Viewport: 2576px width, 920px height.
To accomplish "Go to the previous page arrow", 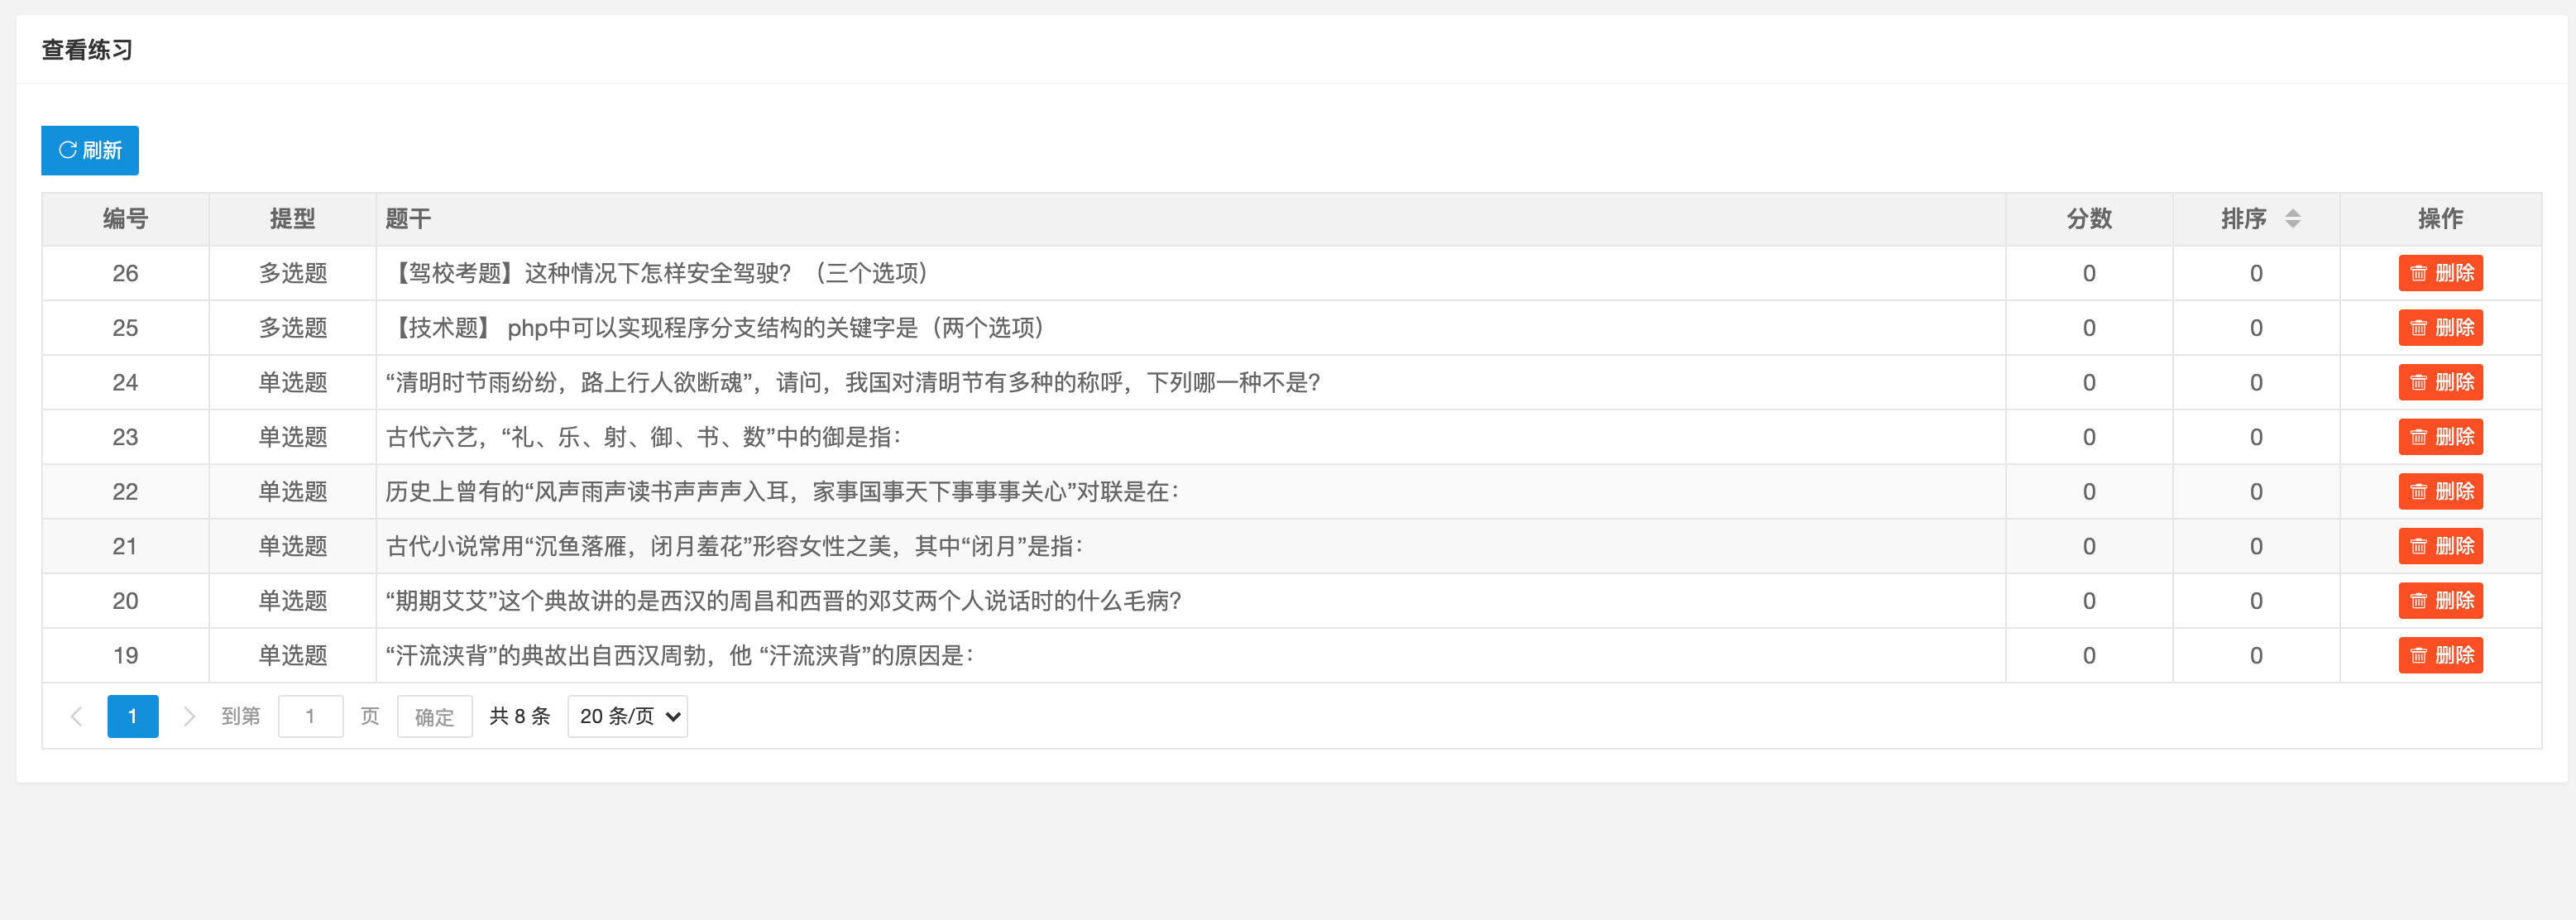I will (x=77, y=716).
